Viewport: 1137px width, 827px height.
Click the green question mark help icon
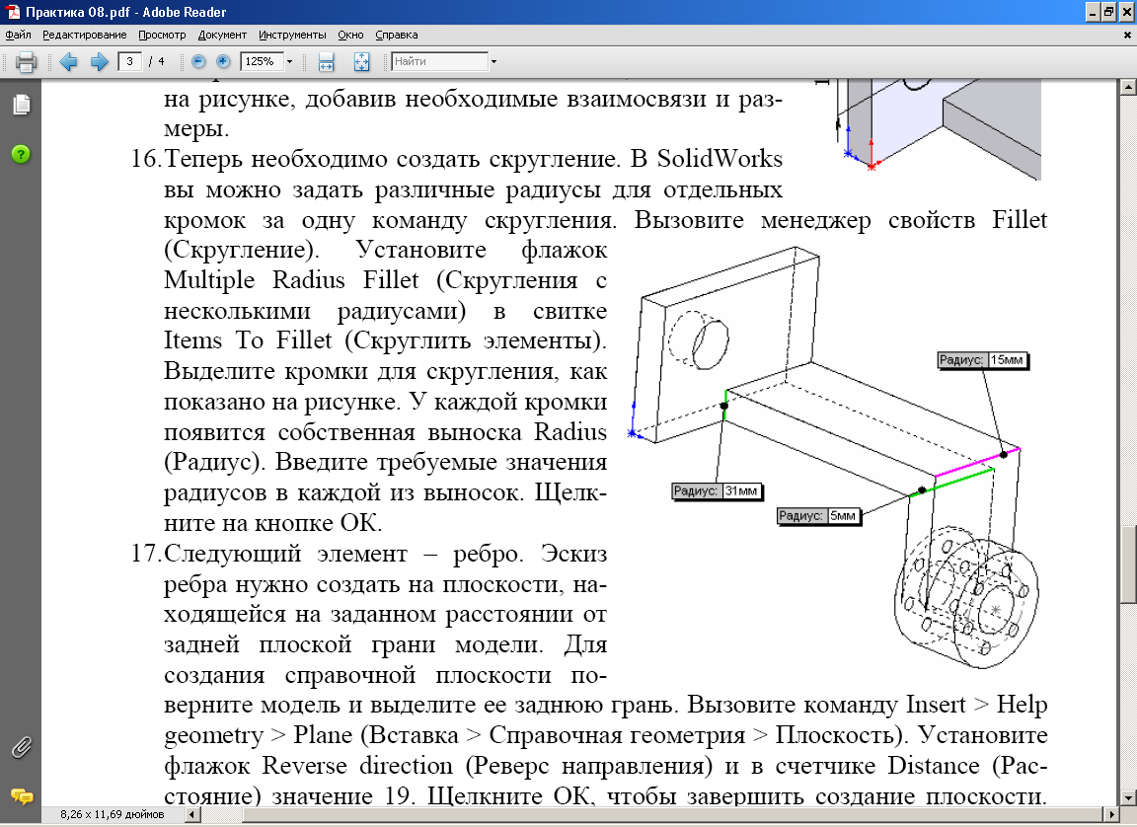tap(21, 154)
